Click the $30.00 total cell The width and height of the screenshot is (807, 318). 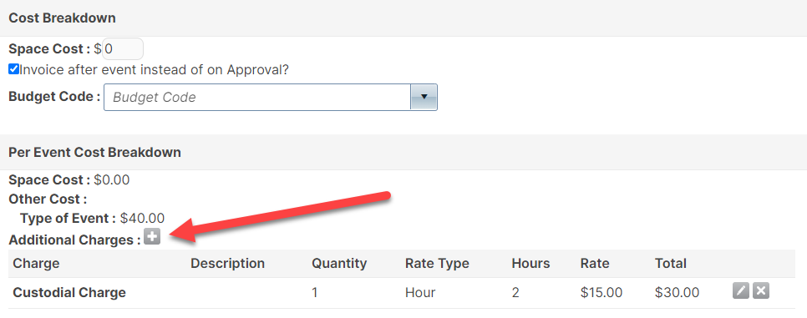[677, 292]
